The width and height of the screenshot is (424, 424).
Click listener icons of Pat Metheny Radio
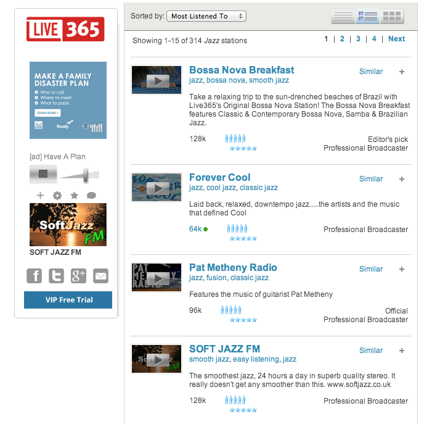230,310
